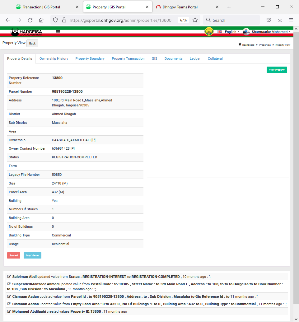Open the Map Viewer button
This screenshot has width=299, height=322.
32,255
